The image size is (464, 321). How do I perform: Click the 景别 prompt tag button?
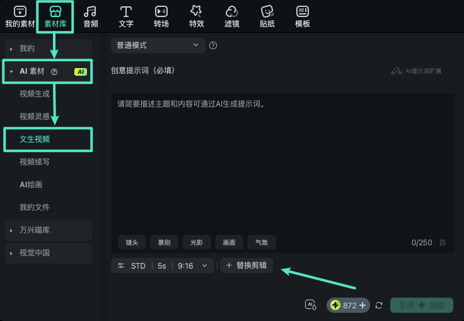coord(165,243)
